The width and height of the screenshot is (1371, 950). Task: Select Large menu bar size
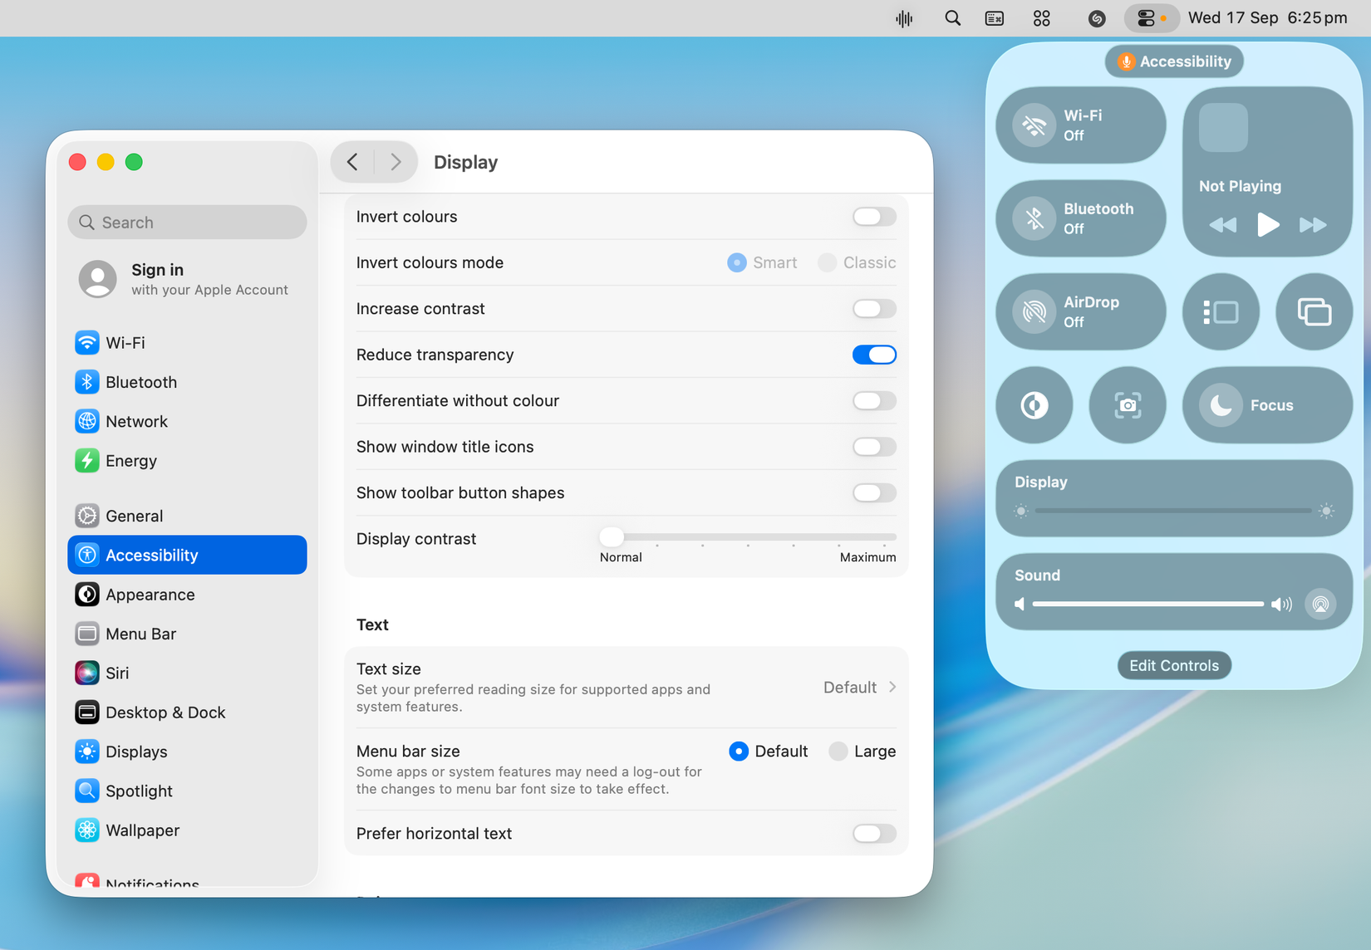coord(838,751)
